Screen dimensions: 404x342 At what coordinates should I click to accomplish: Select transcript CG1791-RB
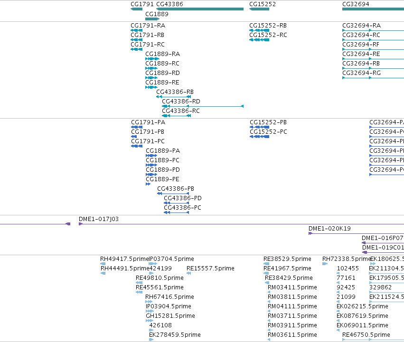[147, 35]
